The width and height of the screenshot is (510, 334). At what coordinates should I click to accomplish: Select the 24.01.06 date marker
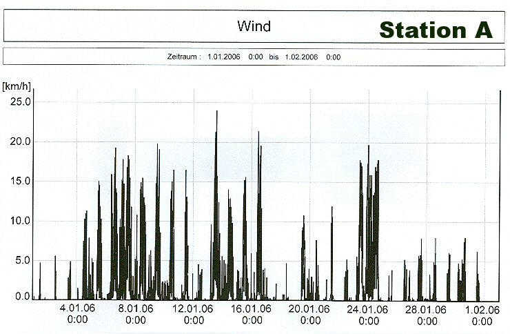[x=369, y=309]
